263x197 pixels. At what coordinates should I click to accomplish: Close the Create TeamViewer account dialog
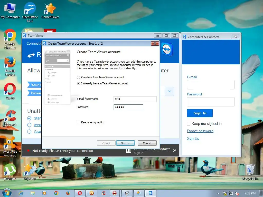coord(155,44)
